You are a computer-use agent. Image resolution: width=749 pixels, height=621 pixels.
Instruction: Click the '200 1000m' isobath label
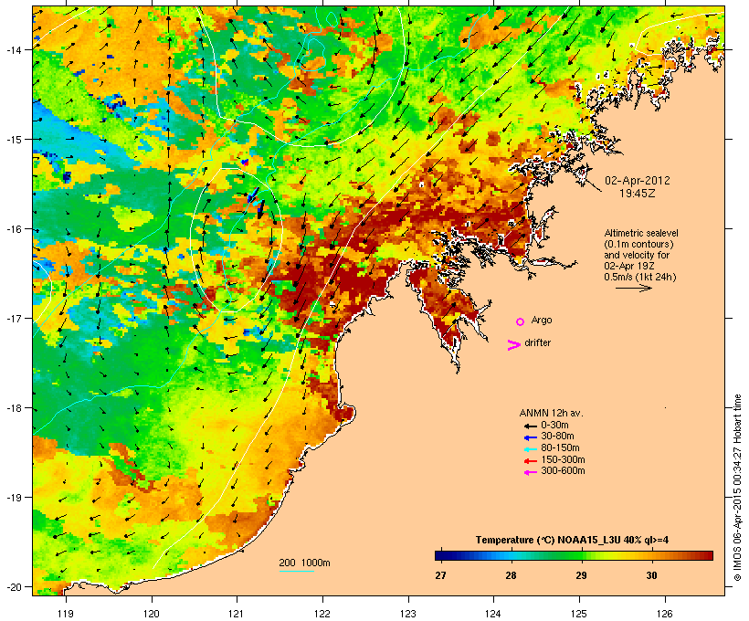pos(304,563)
